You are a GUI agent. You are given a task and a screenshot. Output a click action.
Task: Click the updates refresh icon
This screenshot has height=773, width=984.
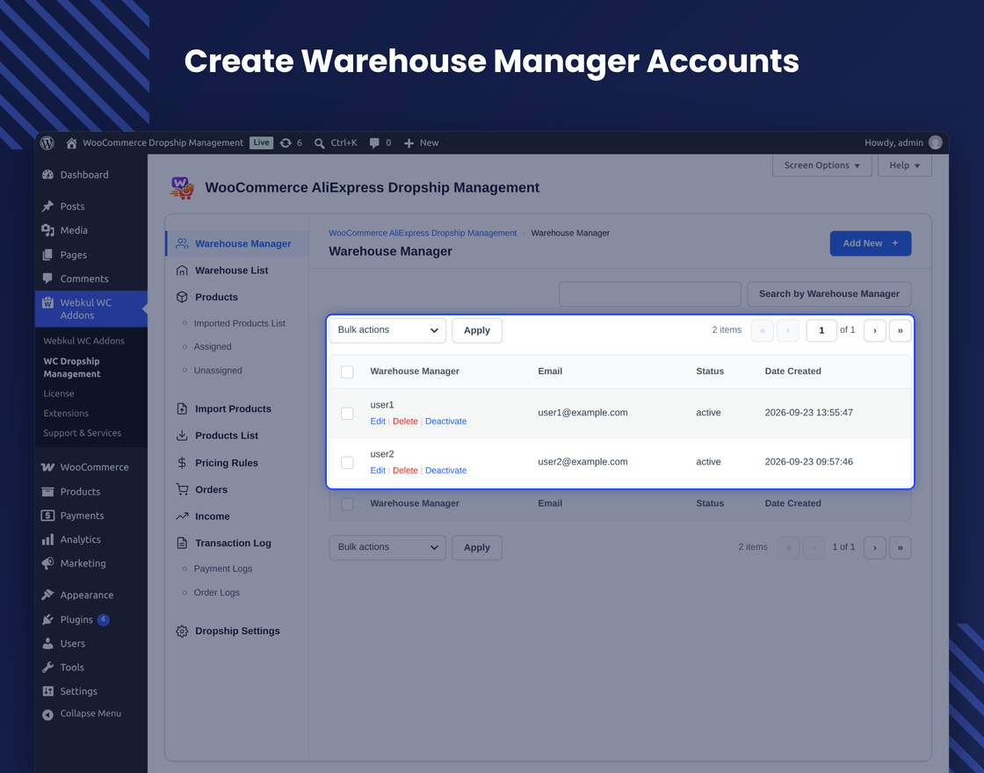pyautogui.click(x=286, y=143)
